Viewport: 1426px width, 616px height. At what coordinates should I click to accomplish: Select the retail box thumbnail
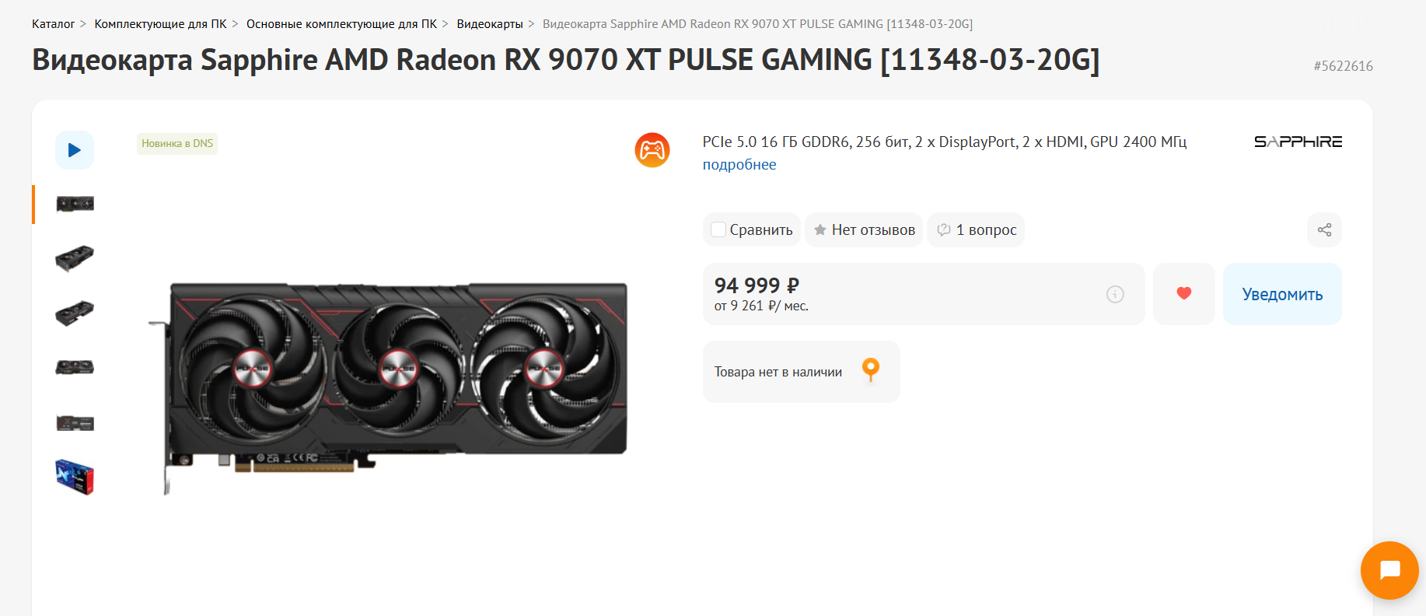[75, 477]
